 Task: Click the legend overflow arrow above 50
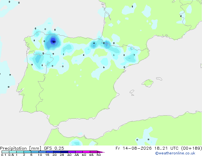[101, 152]
